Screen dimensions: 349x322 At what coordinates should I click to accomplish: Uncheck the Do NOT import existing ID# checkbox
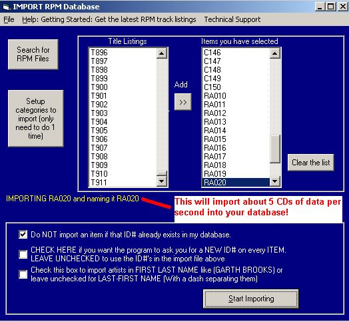[23, 235]
